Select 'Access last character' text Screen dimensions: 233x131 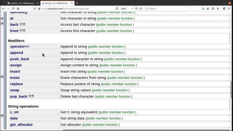[78, 24]
